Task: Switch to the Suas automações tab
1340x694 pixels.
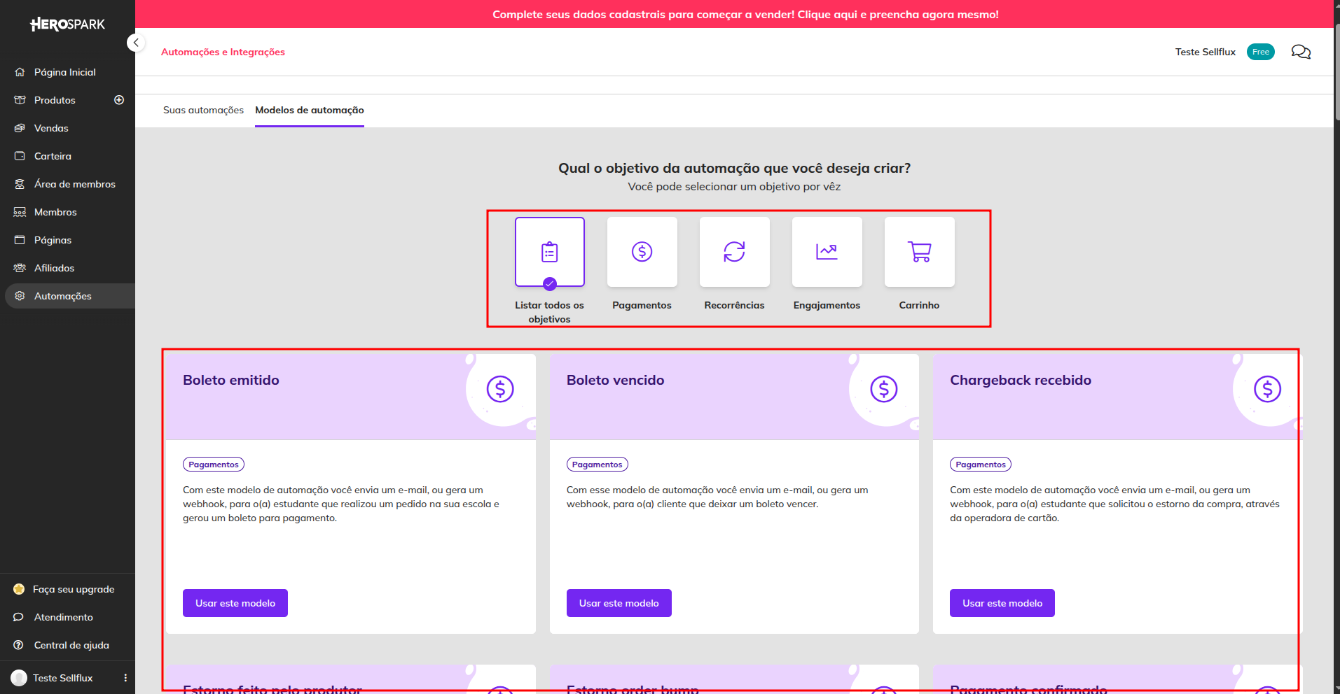Action: pos(203,110)
